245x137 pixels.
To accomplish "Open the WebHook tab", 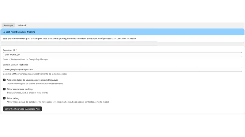I will coord(22,25).
